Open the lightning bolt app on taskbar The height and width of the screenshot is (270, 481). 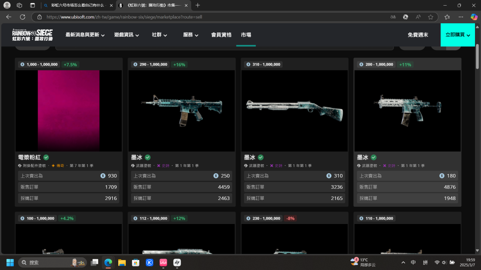pyautogui.click(x=177, y=262)
